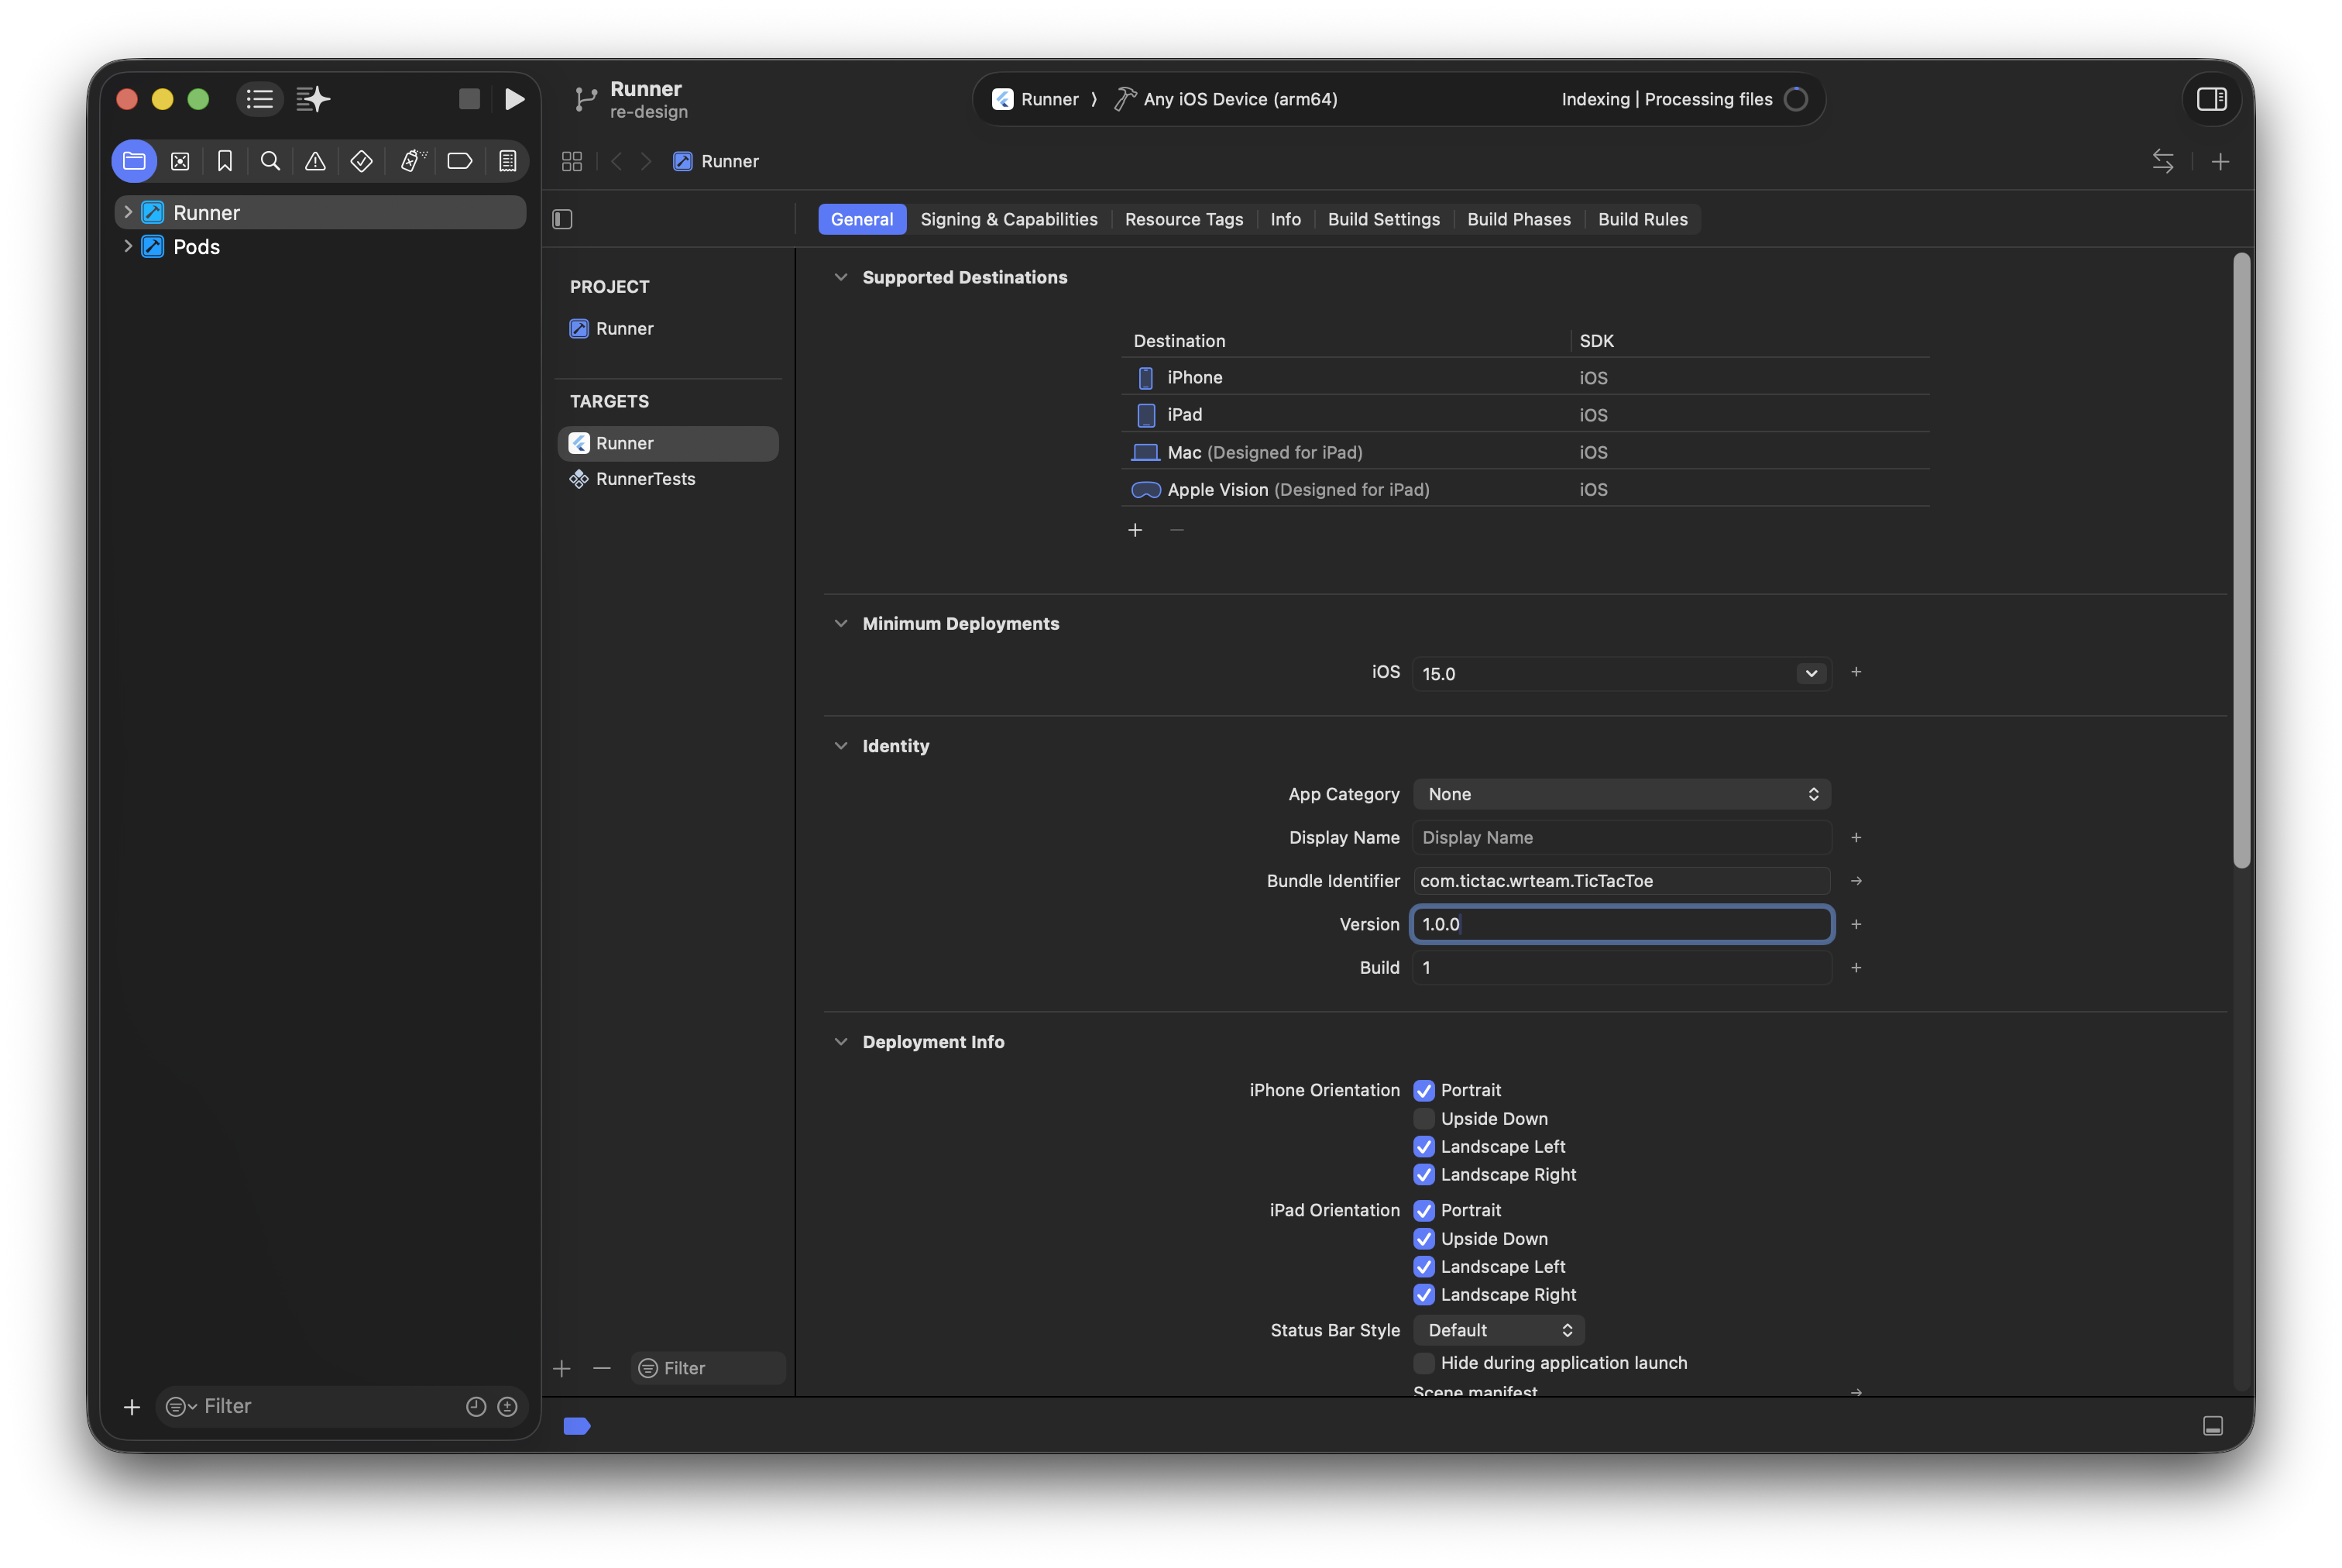Run the build with the play button

pyautogui.click(x=515, y=99)
